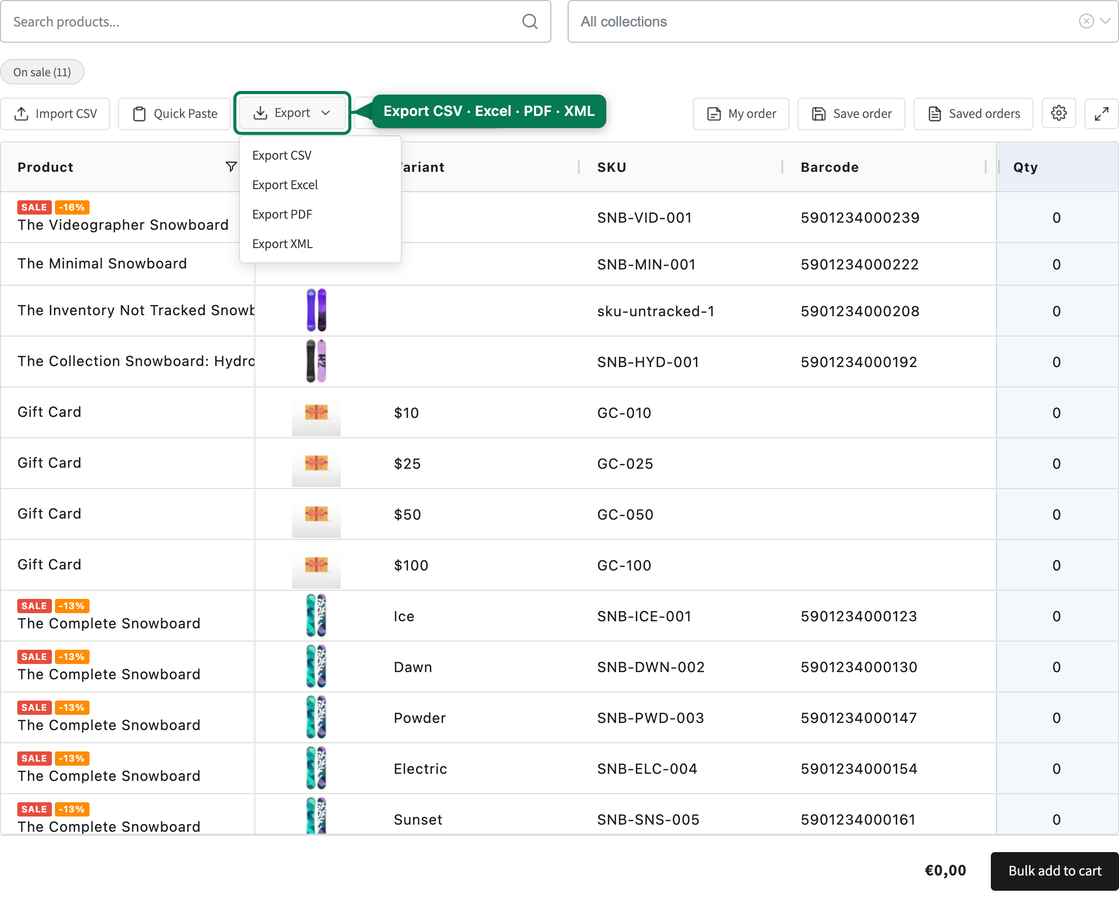Click the $25 Gift Card thumbnail
Viewport: 1119px width, 907px height.
(x=316, y=463)
